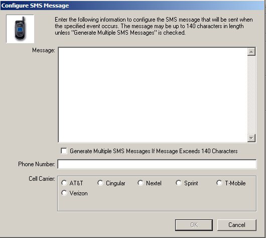Click the Generate Multiple SMS Messages label
This screenshot has height=238, width=266.
click(x=154, y=151)
